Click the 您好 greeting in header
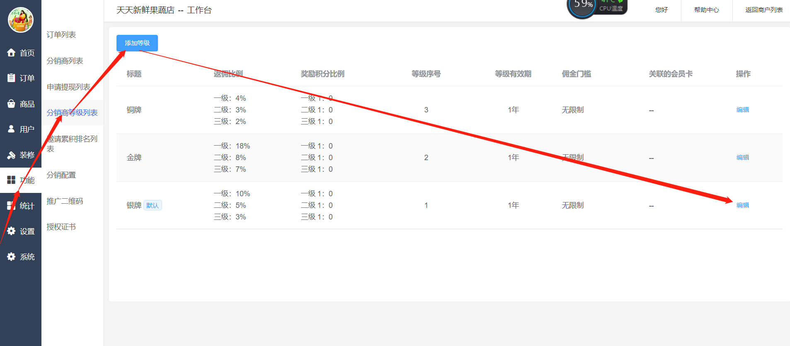790x346 pixels. 662,10
